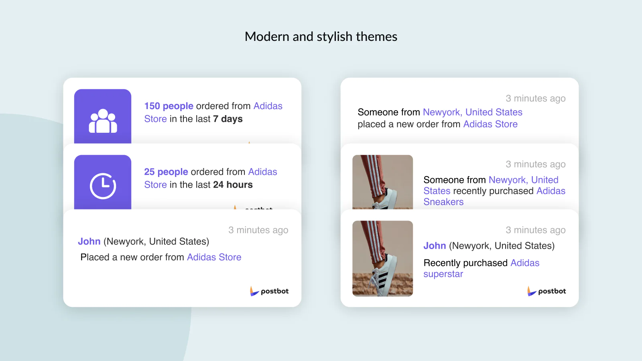Click postbot logo in John Adidas Store card

269,291
